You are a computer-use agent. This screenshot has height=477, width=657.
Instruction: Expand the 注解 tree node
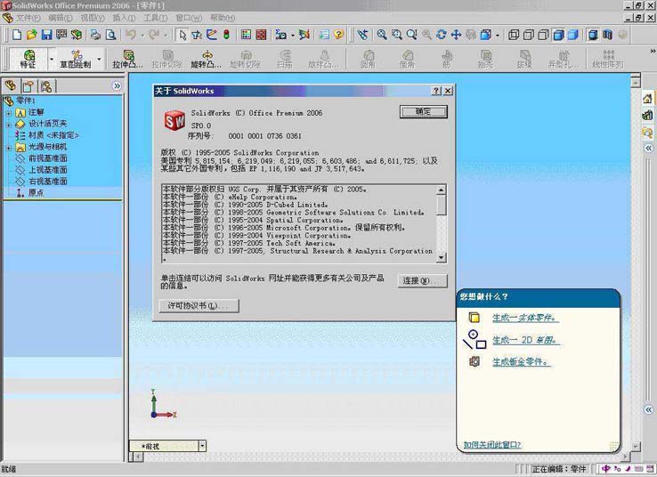click(8, 113)
